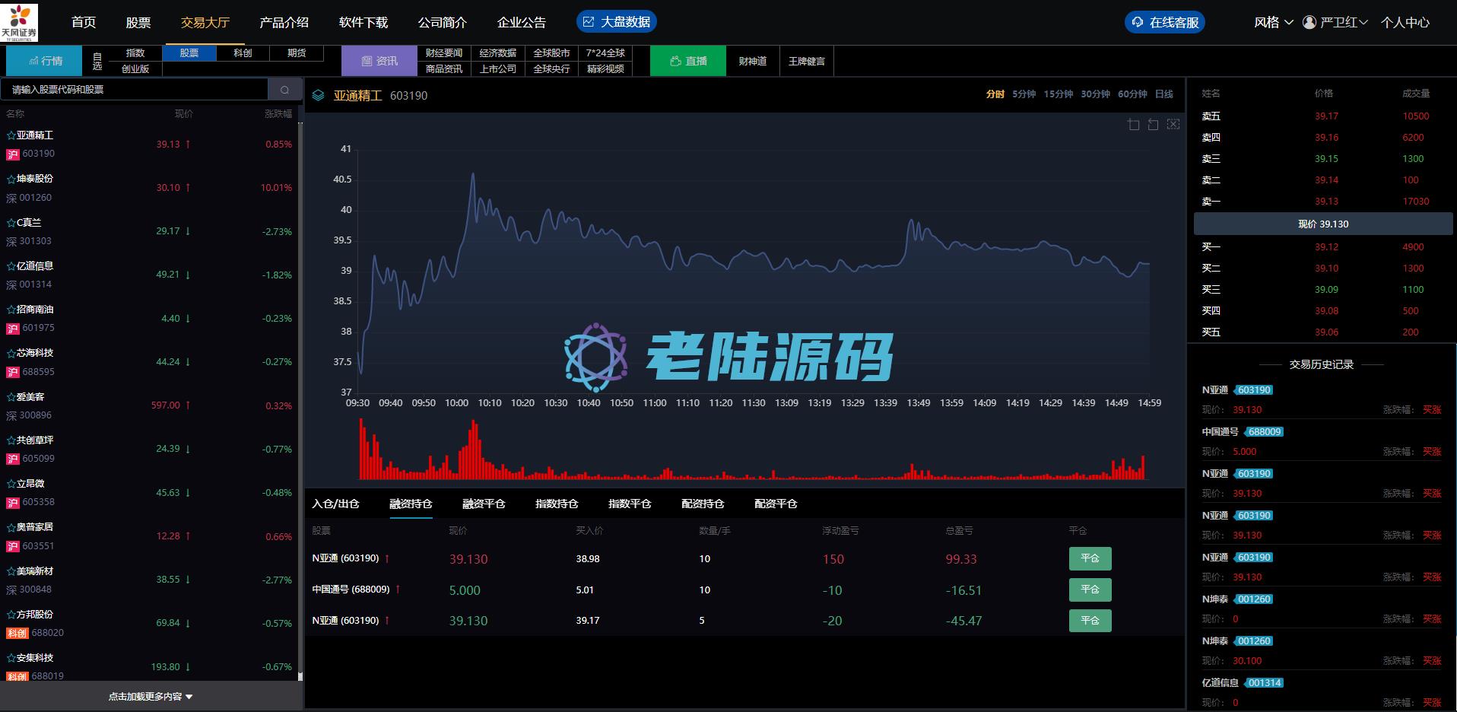Click the search magnifier icon button
Screen dimensions: 1457x712
[x=284, y=90]
